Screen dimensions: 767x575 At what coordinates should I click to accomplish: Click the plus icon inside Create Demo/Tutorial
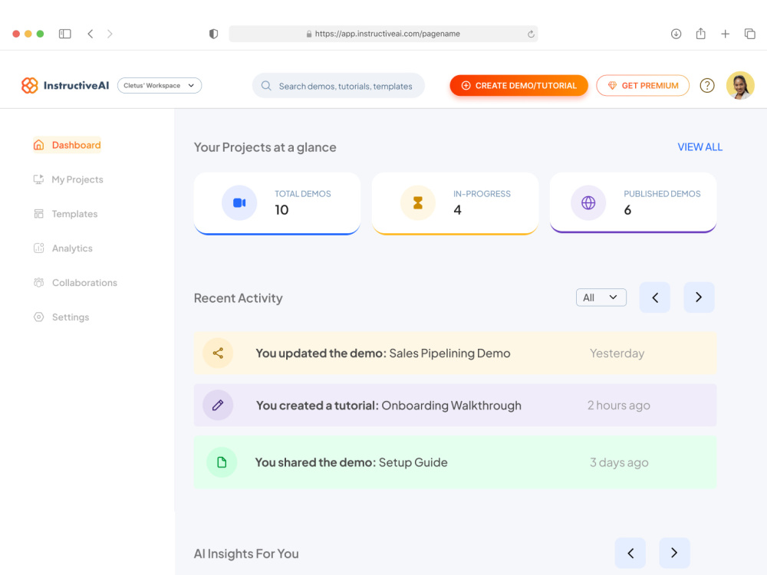click(466, 86)
